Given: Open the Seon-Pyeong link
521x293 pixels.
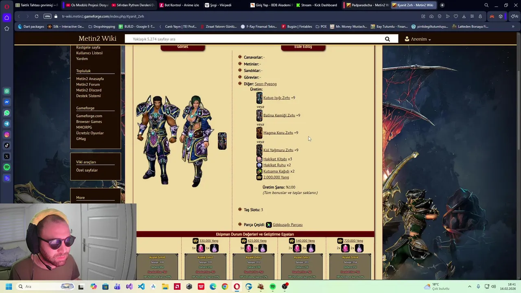Looking at the screenshot, I should 265,84.
